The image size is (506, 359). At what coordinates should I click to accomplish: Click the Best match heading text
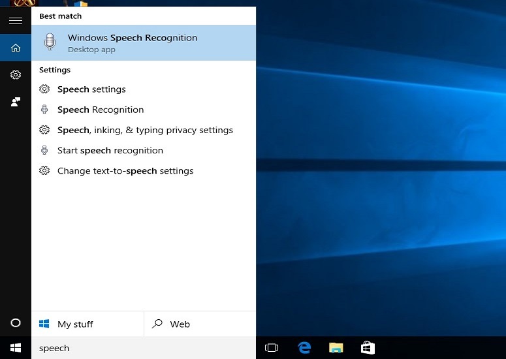click(60, 16)
